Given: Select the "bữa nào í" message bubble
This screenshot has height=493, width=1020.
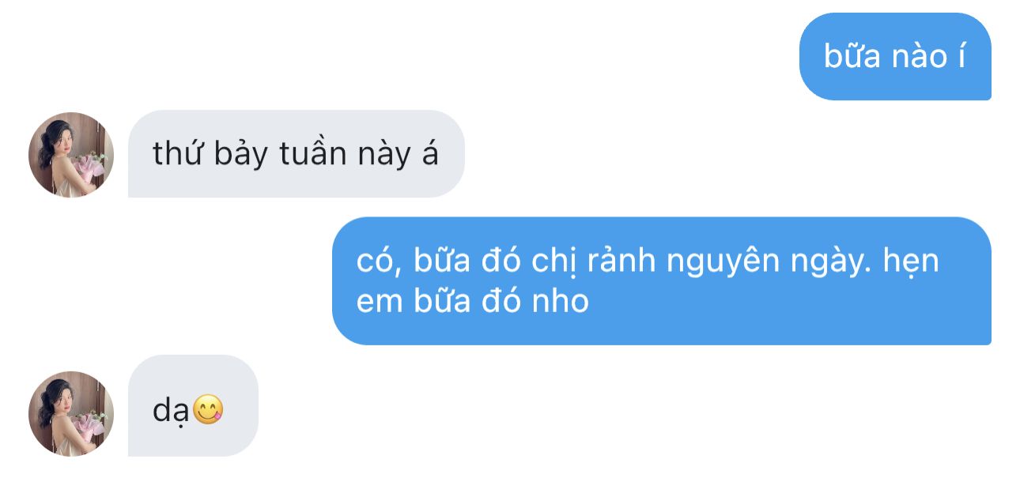Looking at the screenshot, I should tap(895, 57).
